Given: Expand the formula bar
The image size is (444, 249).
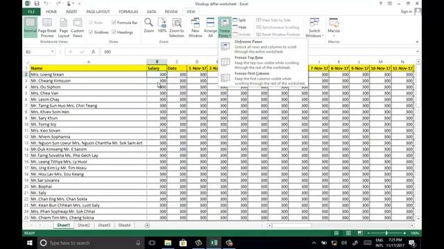Looking at the screenshot, I should [x=418, y=52].
